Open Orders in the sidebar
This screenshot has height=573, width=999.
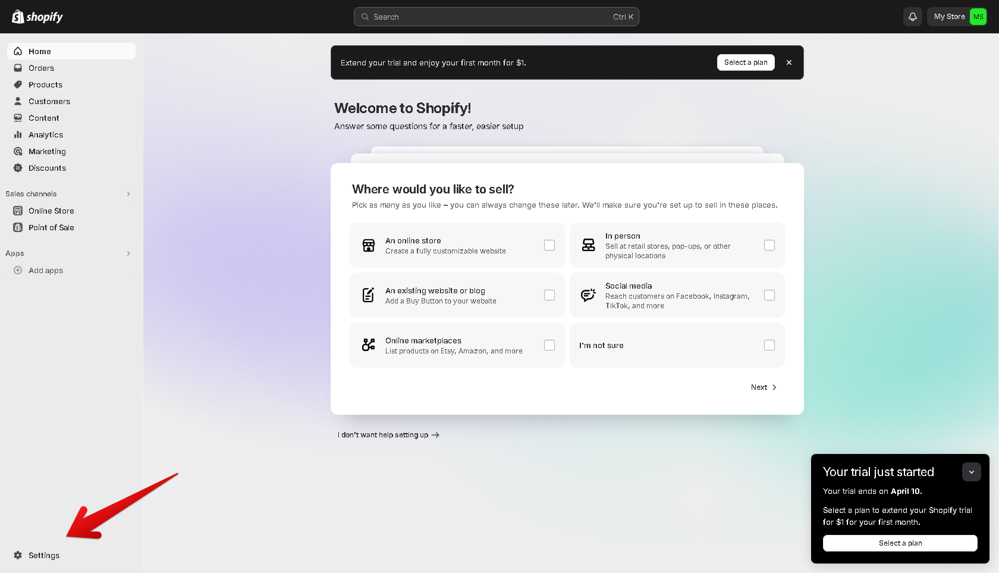[71, 68]
